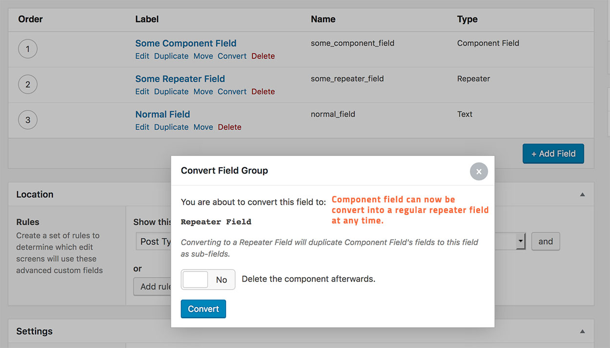Move the Normal Field row
Image resolution: width=610 pixels, height=348 pixels.
pyautogui.click(x=203, y=127)
